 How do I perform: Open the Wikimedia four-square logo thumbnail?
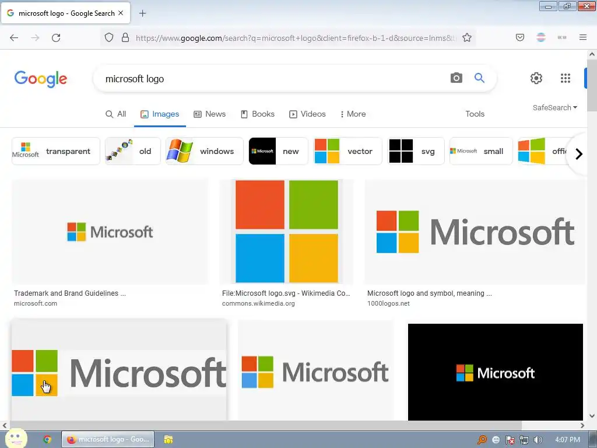(286, 232)
